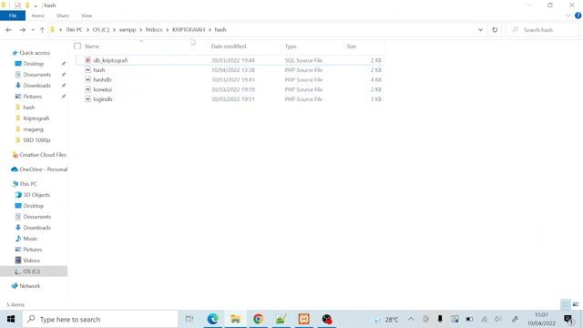Viewport: 583px width, 328px height.
Task: Open 'magang' folder in navigation pane
Action: tap(33, 129)
